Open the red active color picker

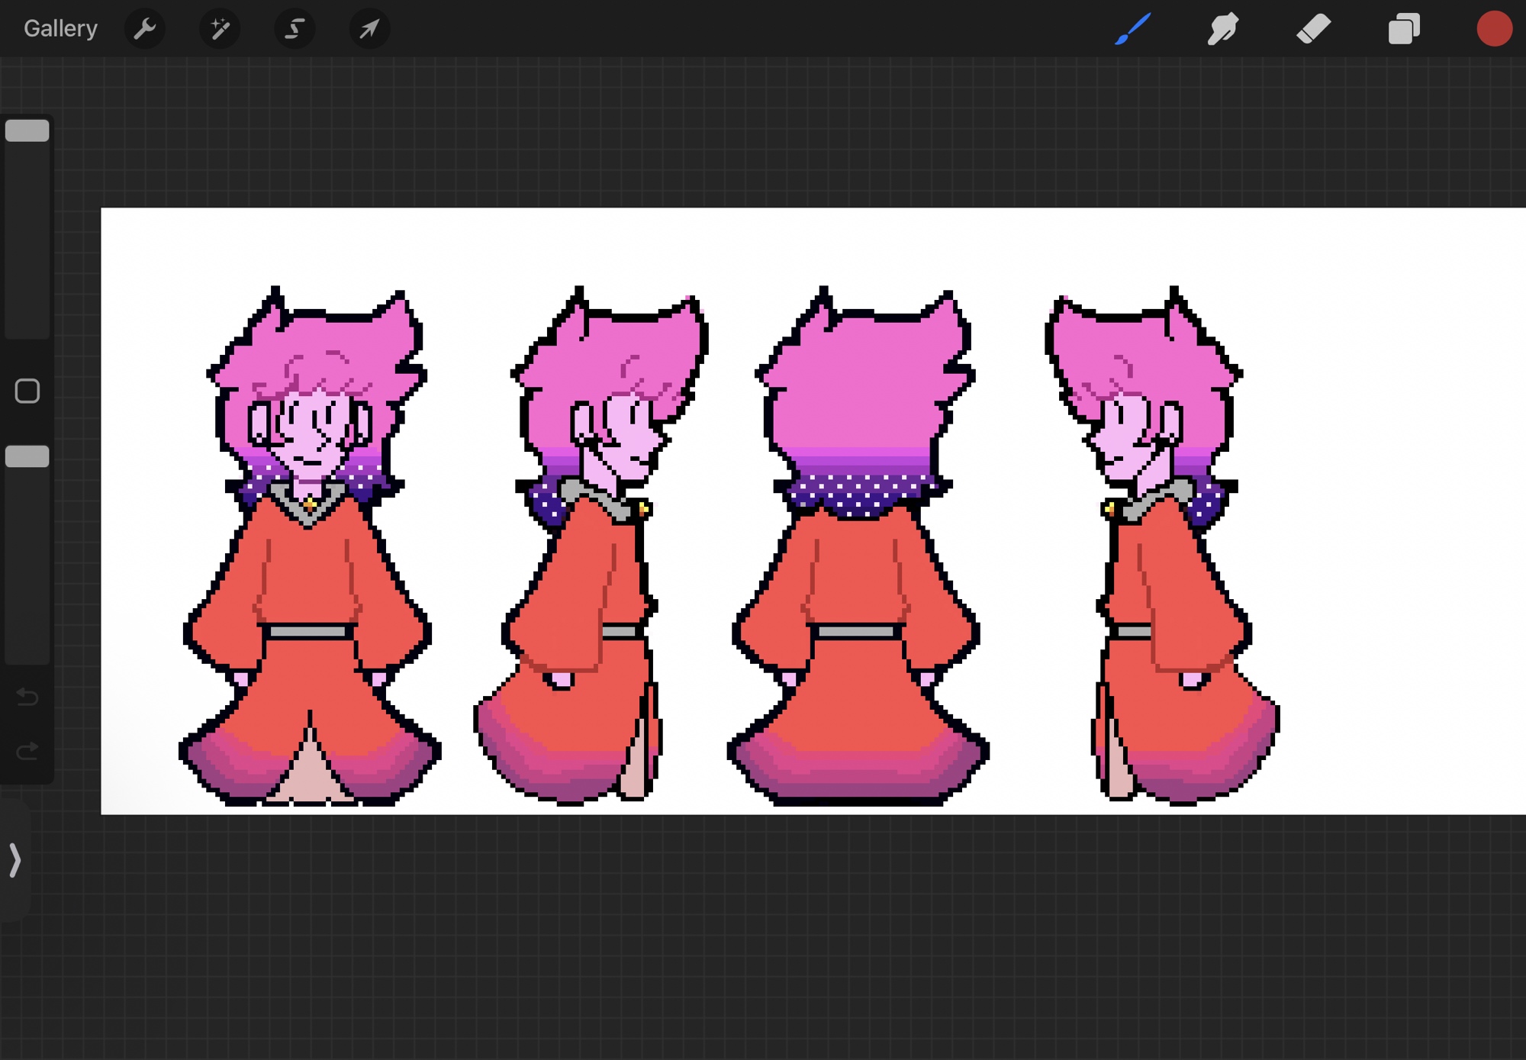[1493, 29]
